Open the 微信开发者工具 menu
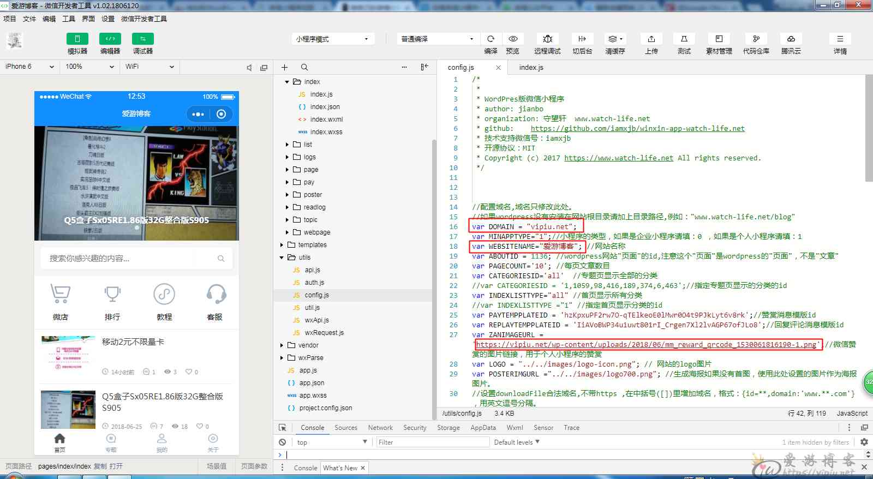Screen dimensions: 873x479 click(x=144, y=19)
